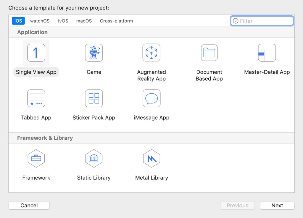Open the tvOS template tab

click(x=63, y=21)
